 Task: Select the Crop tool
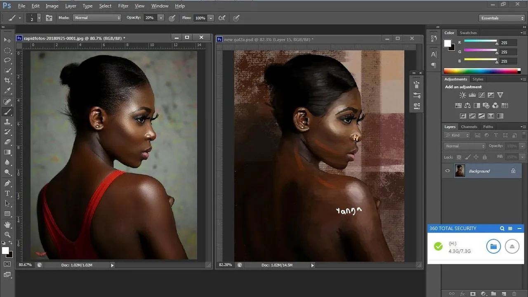click(7, 81)
